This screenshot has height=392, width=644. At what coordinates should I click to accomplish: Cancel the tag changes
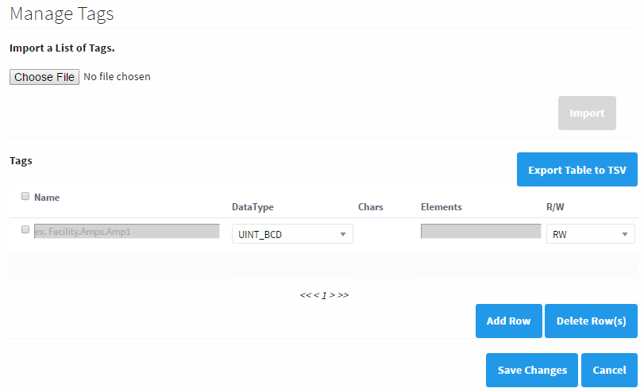pyautogui.click(x=609, y=370)
